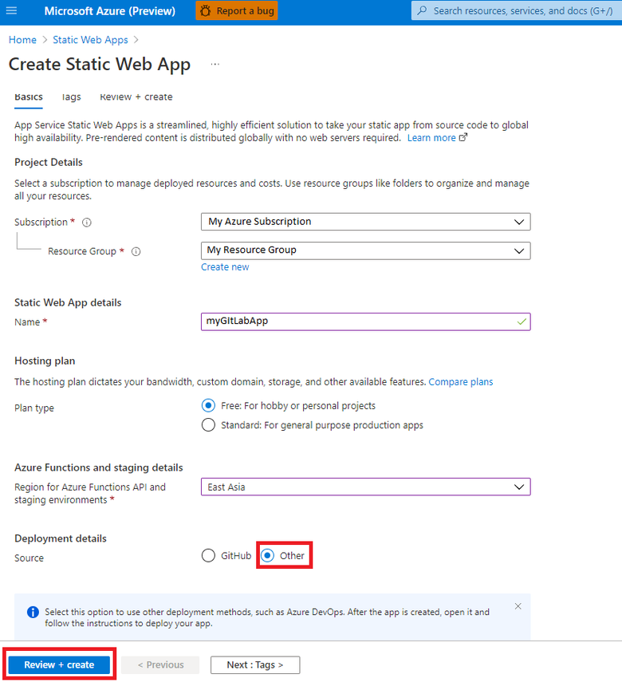Image resolution: width=622 pixels, height=686 pixels.
Task: Open the Compare plans link
Action: tap(461, 382)
